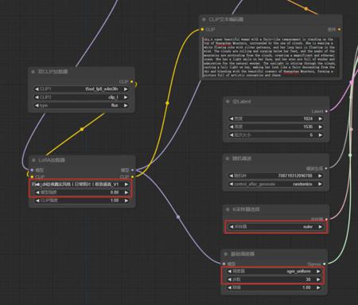Open the control_after_generate randomize dropdown

tap(276, 184)
